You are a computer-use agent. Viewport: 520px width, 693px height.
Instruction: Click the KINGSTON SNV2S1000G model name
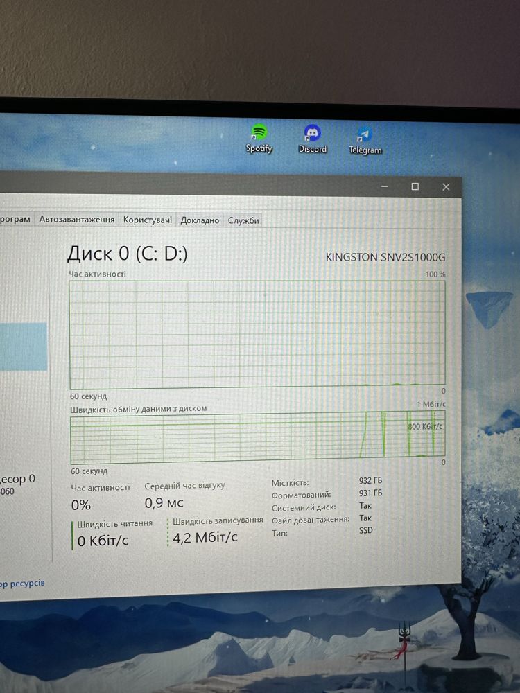click(385, 257)
